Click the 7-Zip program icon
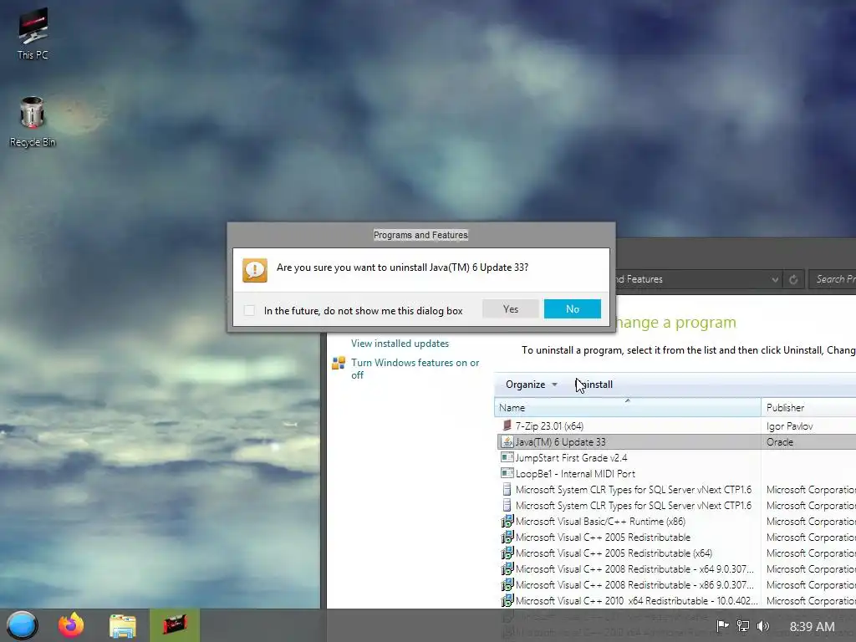Image resolution: width=856 pixels, height=642 pixels. pos(507,425)
